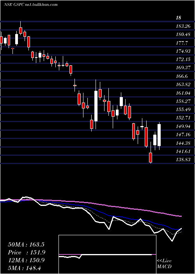Click the '<<Live MACD' label
This screenshot has height=274, width=195.
164,263
